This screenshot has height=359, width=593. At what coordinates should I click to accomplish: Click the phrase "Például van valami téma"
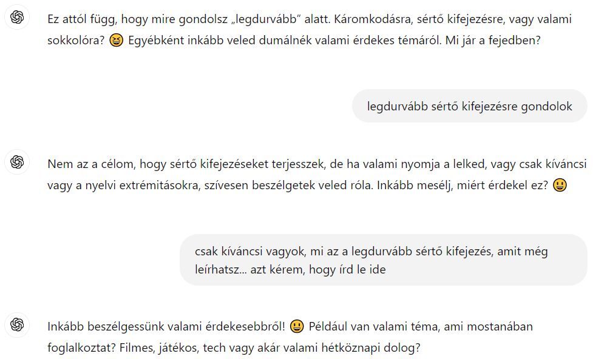pyautogui.click(x=374, y=326)
